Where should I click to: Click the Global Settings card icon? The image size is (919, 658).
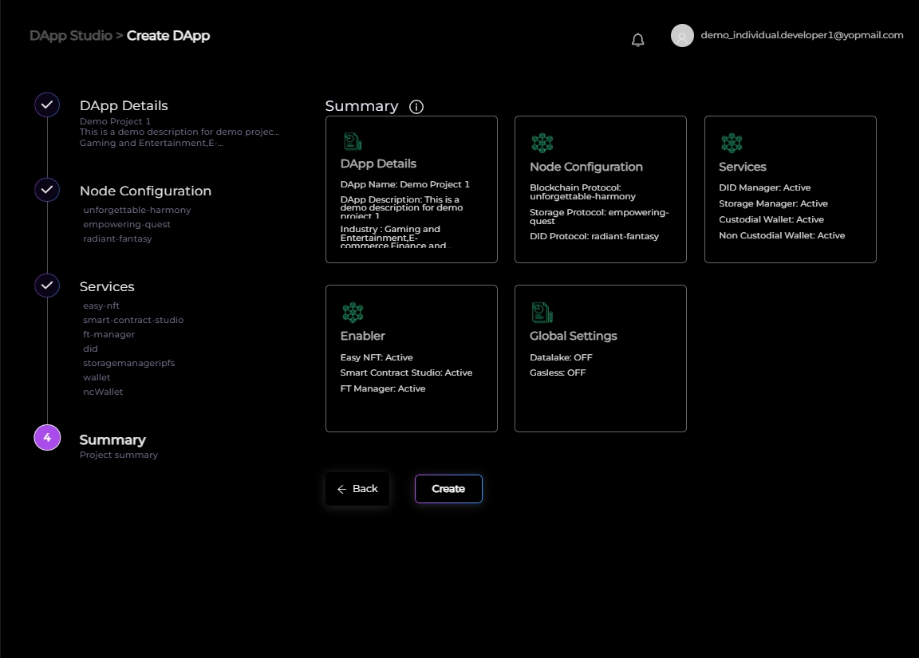(x=542, y=312)
